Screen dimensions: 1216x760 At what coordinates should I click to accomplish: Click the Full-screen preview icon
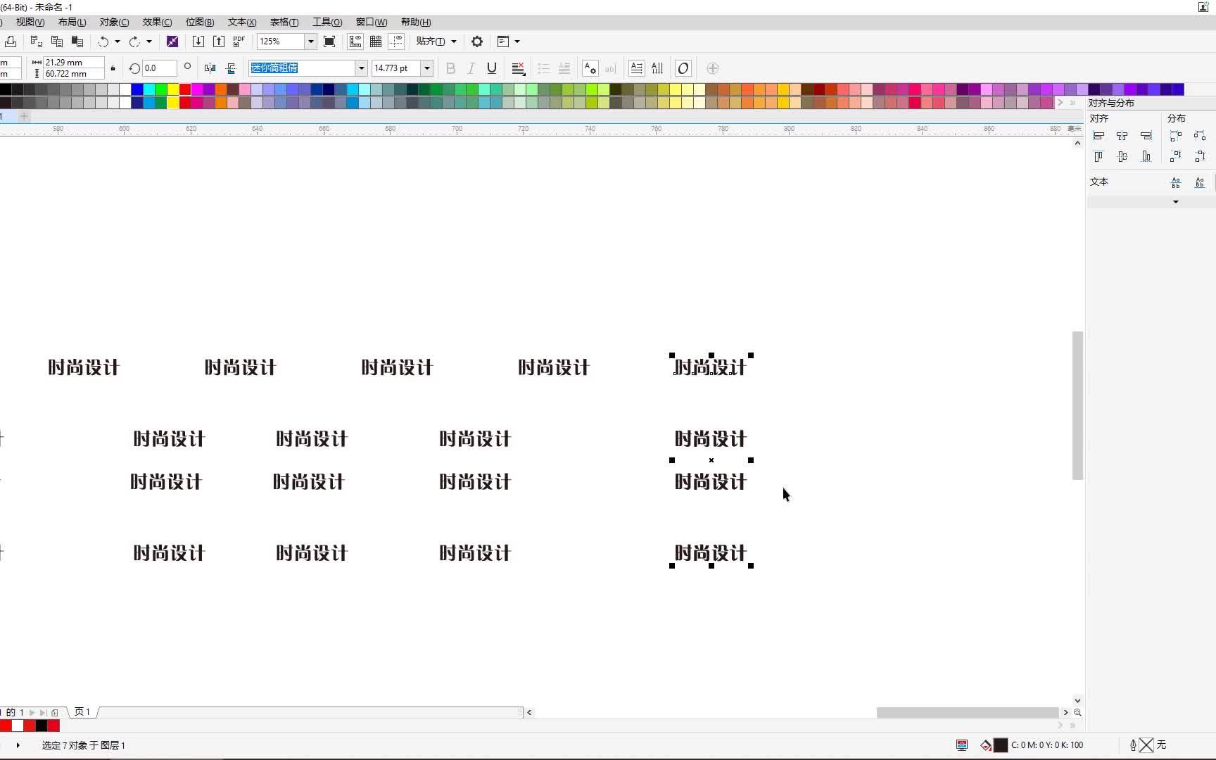(x=329, y=42)
